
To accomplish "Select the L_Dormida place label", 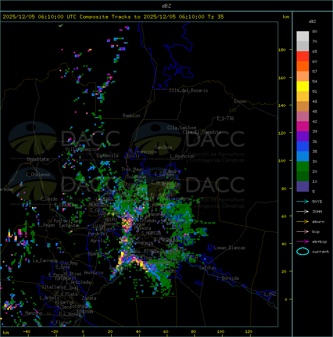I will [228, 278].
